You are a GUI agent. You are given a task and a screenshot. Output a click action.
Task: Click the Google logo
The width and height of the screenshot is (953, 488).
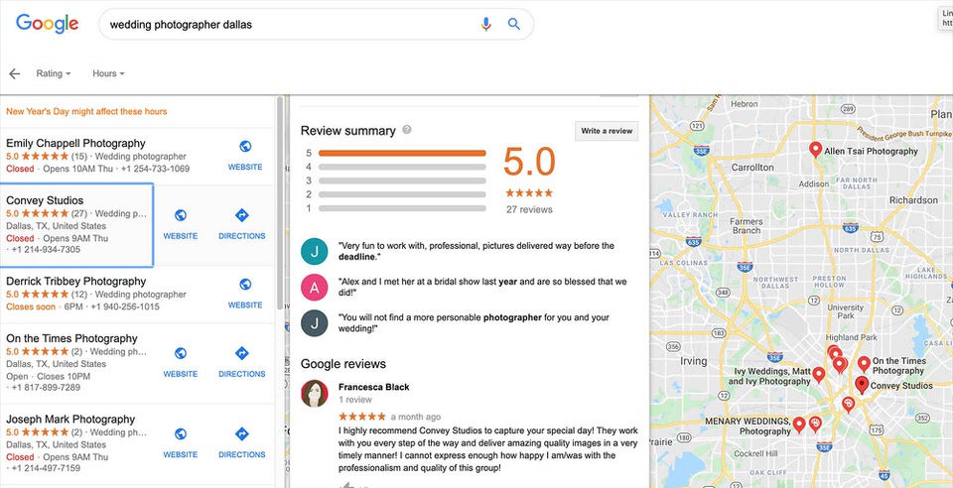pyautogui.click(x=48, y=24)
